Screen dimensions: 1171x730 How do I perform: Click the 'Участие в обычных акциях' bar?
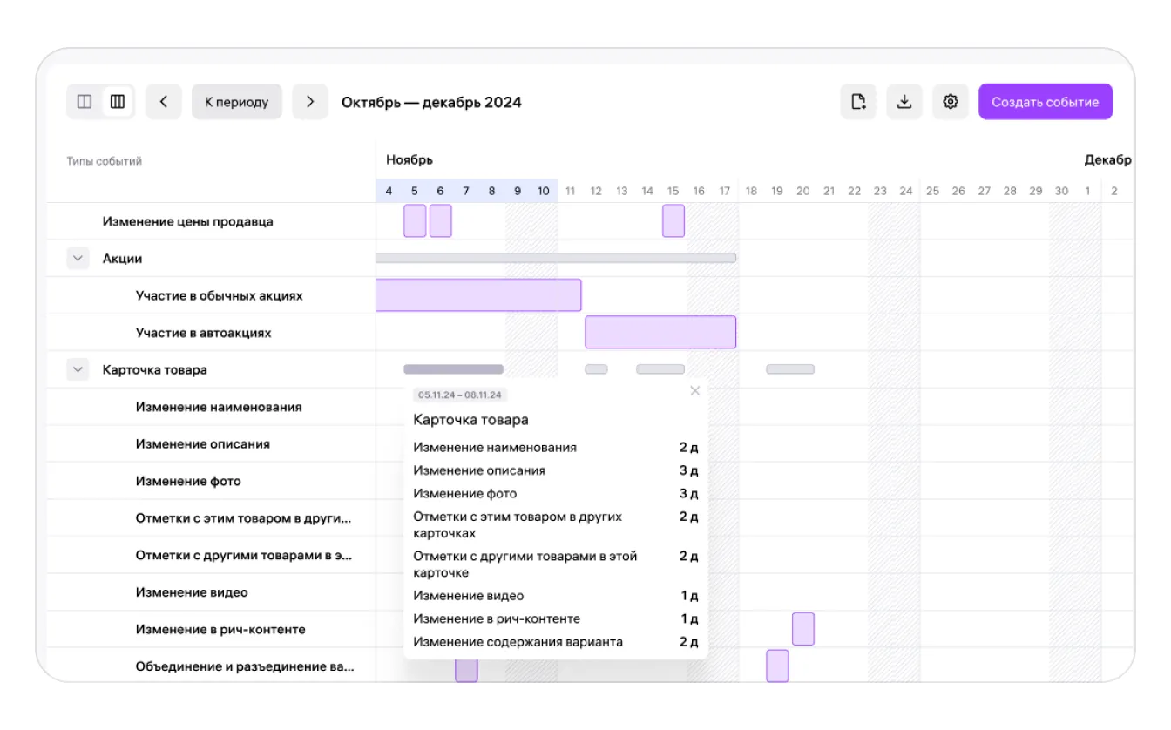[x=478, y=295]
